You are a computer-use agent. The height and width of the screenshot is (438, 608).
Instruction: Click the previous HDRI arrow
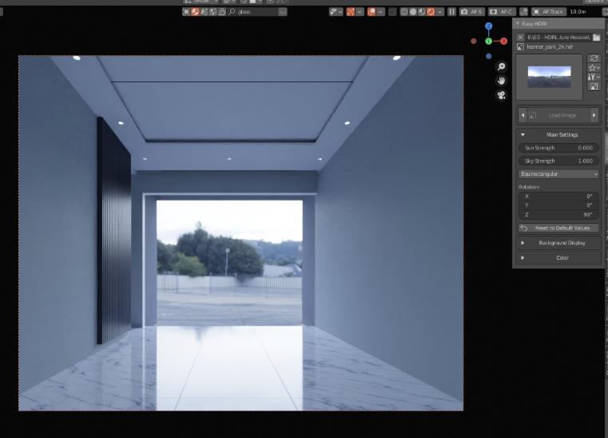[523, 115]
